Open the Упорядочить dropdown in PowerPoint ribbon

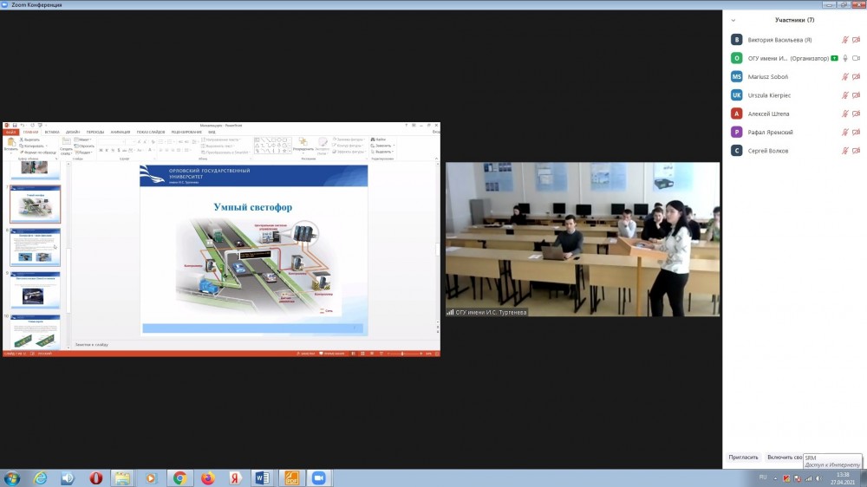pyautogui.click(x=303, y=148)
